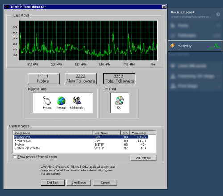Click the Shut Down button
223x196 pixels.
[78, 183]
